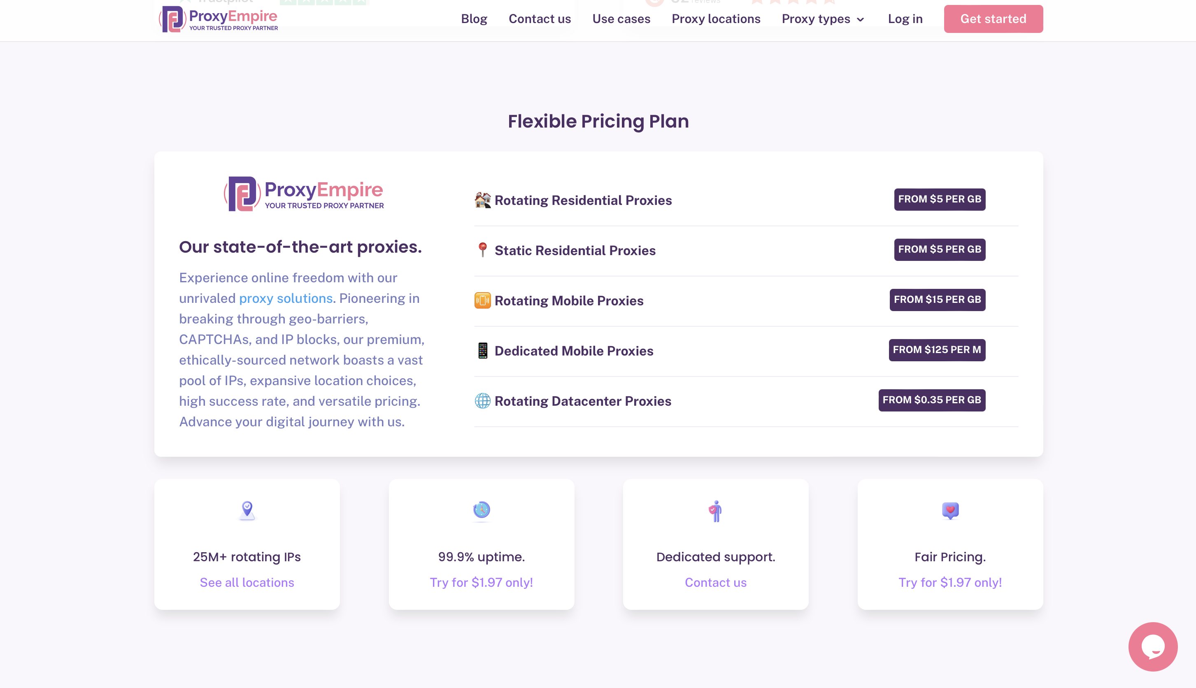Screen dimensions: 1196x688
Task: Click the heart icon above Fair Pricing
Action: [x=950, y=510]
